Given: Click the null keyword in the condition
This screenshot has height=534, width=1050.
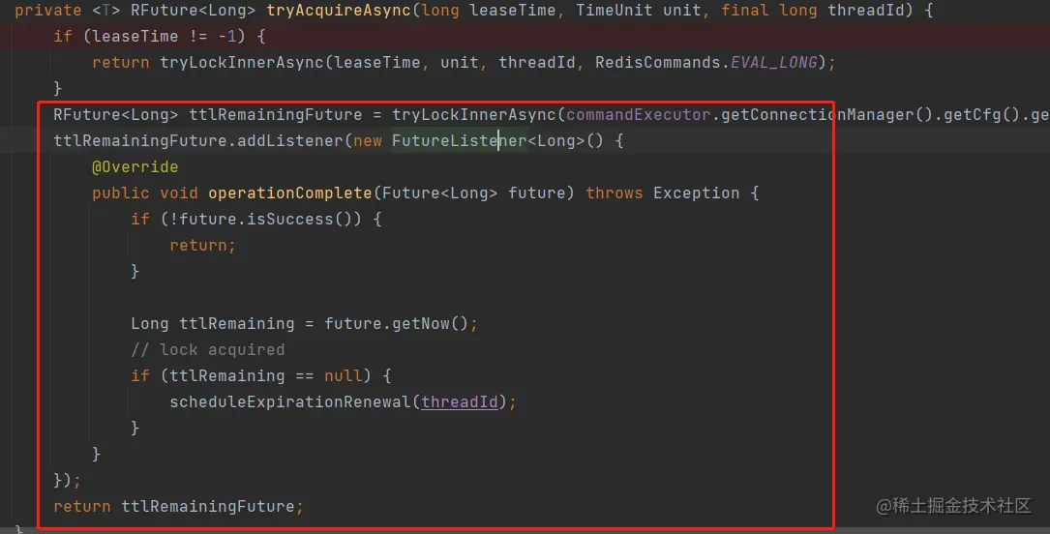Looking at the screenshot, I should pyautogui.click(x=344, y=376).
